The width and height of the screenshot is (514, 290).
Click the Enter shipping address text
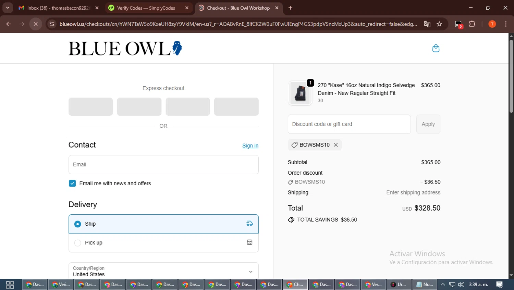click(413, 192)
